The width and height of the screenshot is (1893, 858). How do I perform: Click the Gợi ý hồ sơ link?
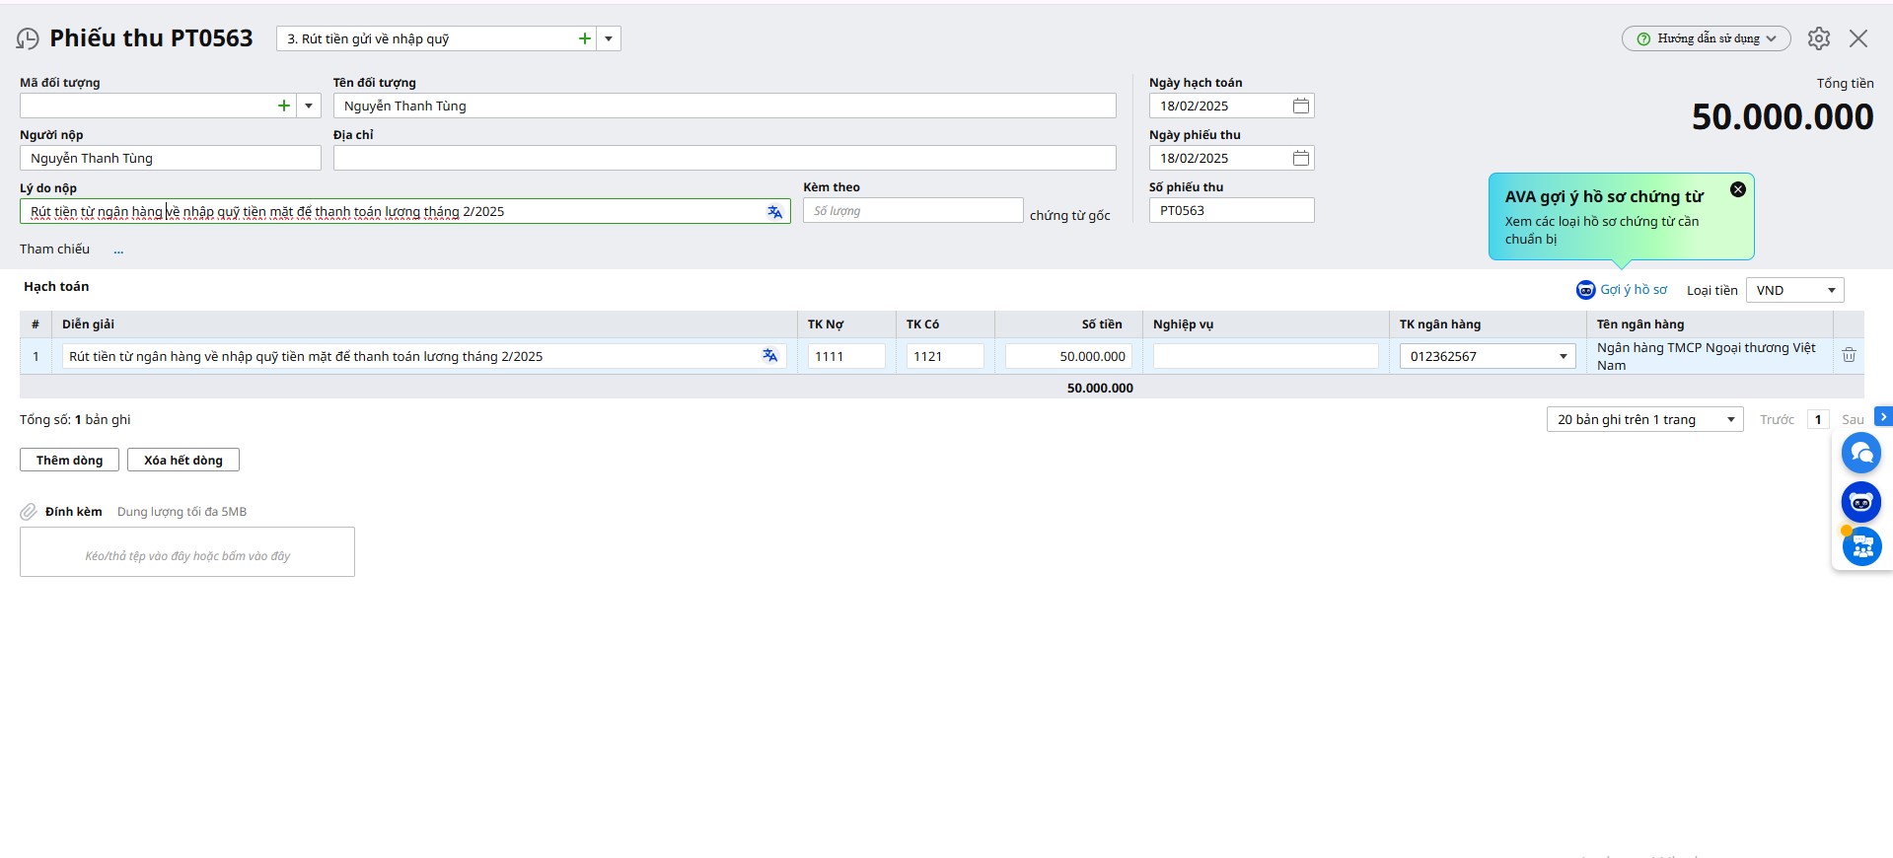pos(1622,290)
